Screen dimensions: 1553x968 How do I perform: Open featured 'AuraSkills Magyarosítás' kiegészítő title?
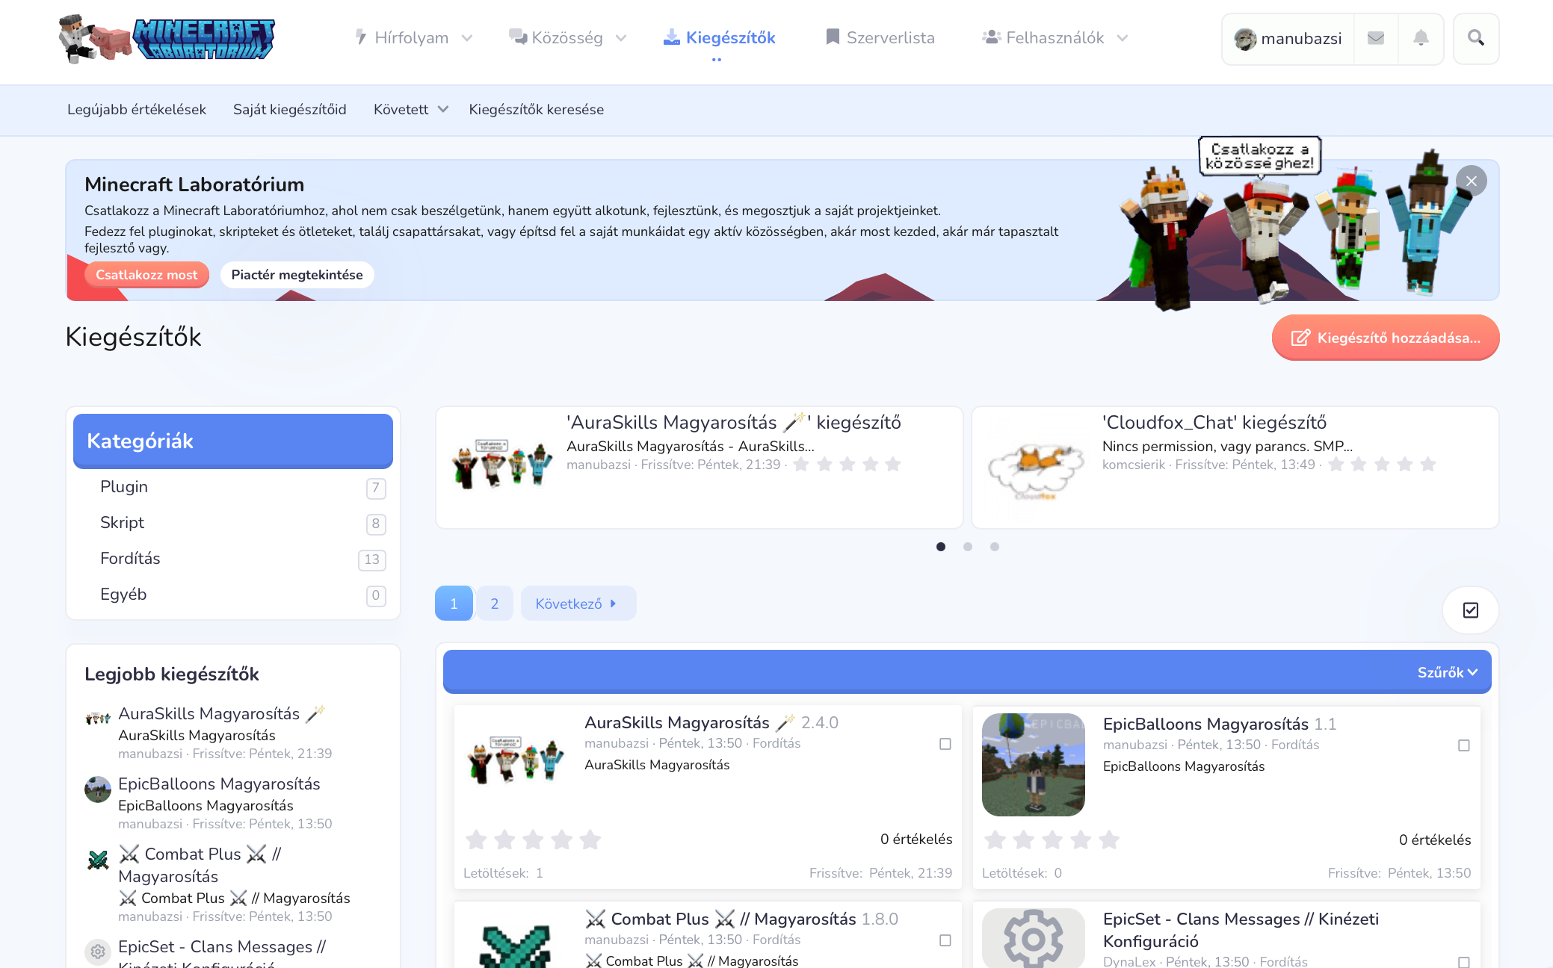tap(734, 423)
